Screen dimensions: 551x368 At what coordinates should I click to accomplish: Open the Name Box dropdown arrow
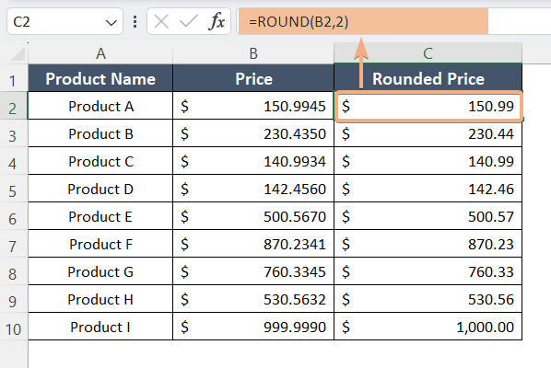coord(111,23)
